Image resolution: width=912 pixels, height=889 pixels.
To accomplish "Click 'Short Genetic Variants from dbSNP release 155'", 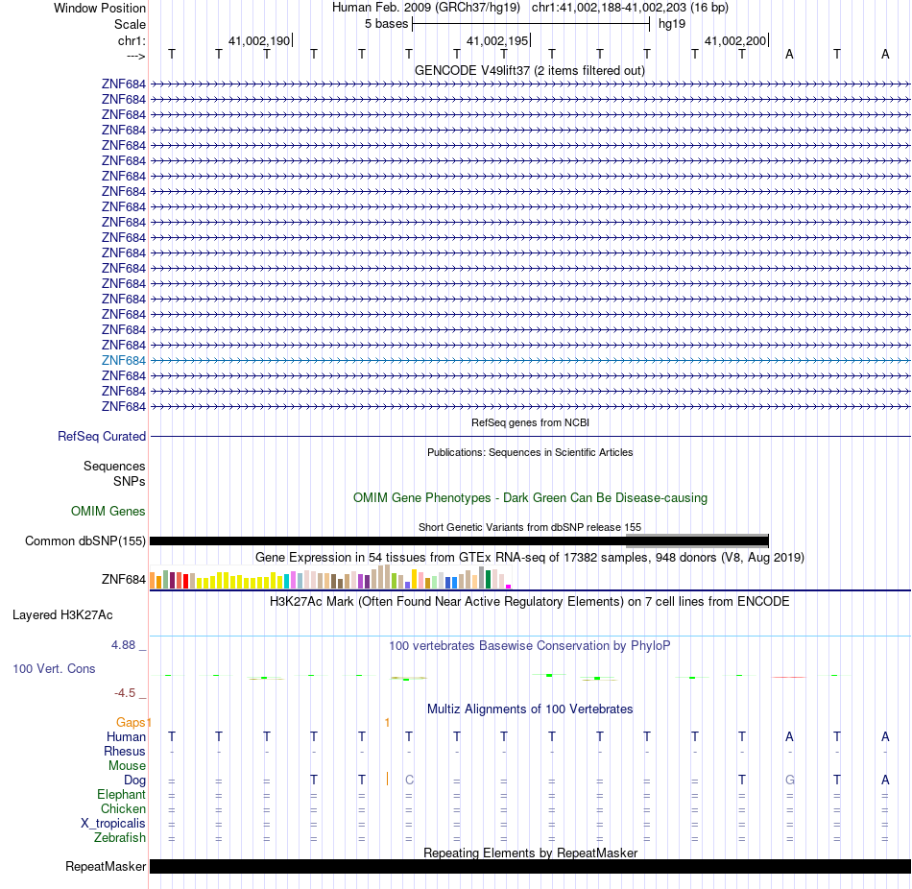I will pyautogui.click(x=530, y=528).
